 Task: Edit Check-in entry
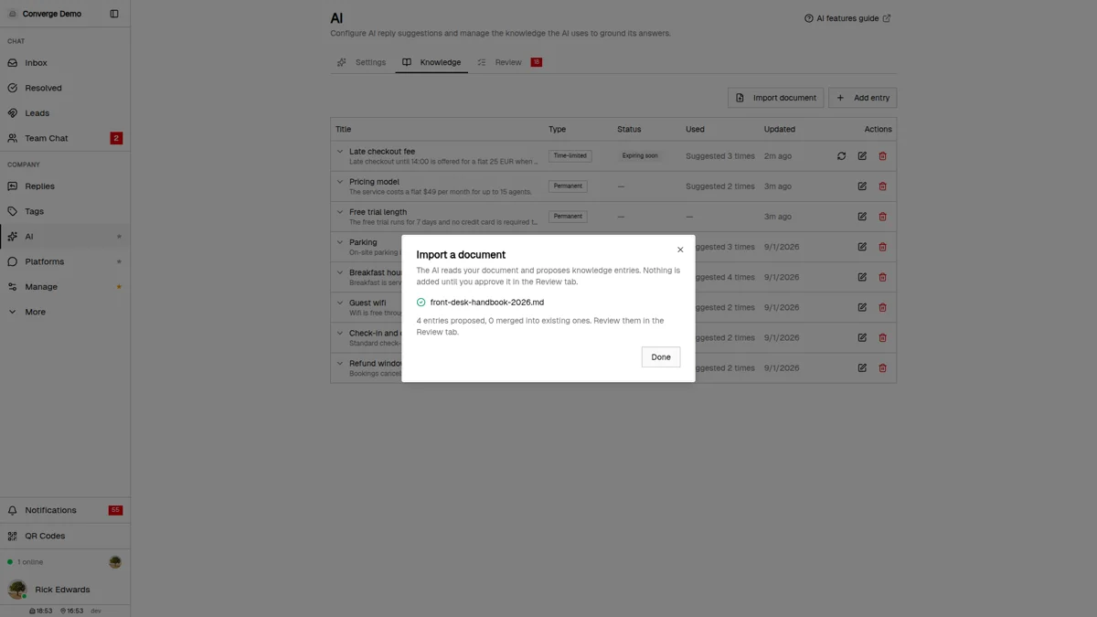pos(862,337)
